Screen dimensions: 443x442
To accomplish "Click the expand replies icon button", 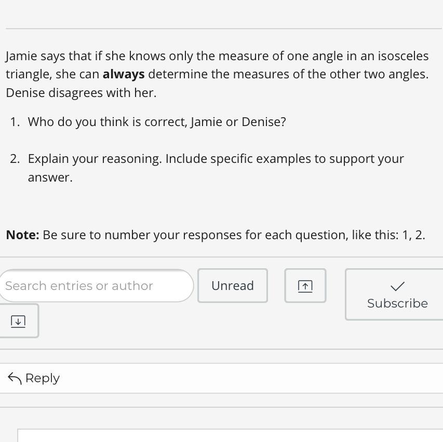I will [18, 321].
